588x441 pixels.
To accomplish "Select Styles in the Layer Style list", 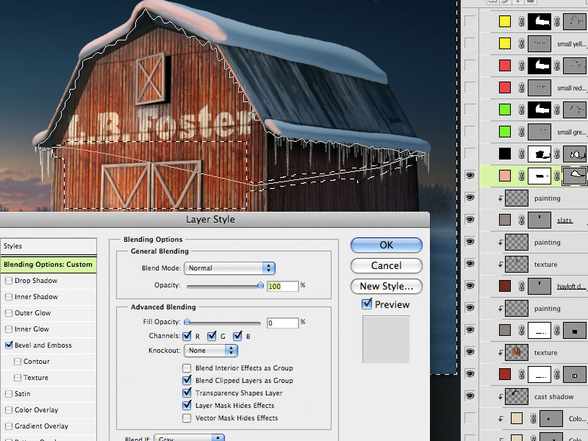I will click(49, 246).
